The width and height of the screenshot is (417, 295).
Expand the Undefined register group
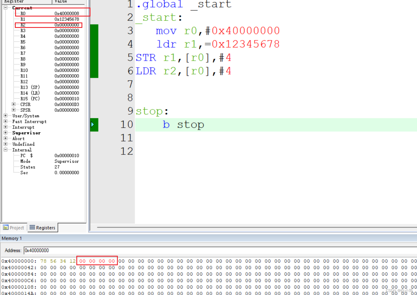5,144
